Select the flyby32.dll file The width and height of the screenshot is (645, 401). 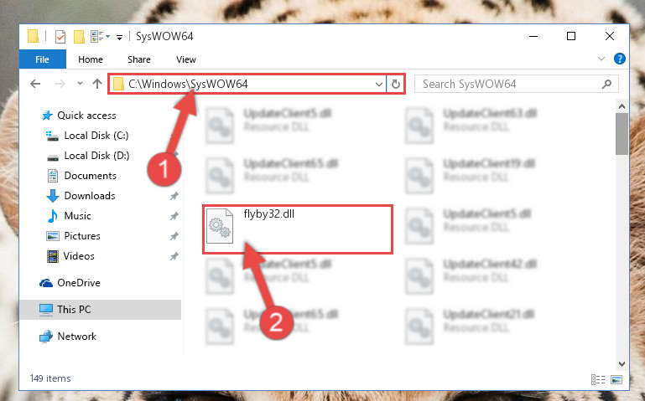coord(298,229)
